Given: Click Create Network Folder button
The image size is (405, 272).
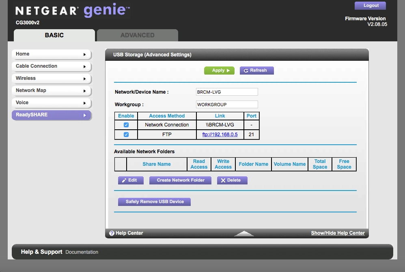Looking at the screenshot, I should pos(180,180).
